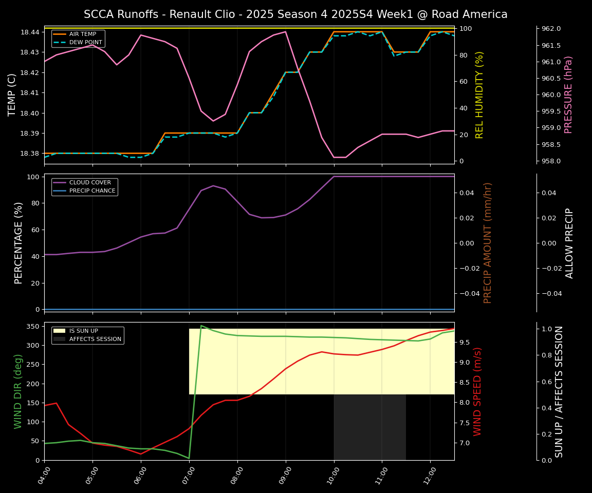Select the AIR TEMP orange legend key
The height and width of the screenshot is (493, 592).
tap(61, 35)
